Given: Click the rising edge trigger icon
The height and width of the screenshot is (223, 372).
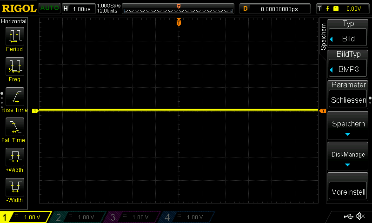Looking at the screenshot, I should click(x=328, y=9).
